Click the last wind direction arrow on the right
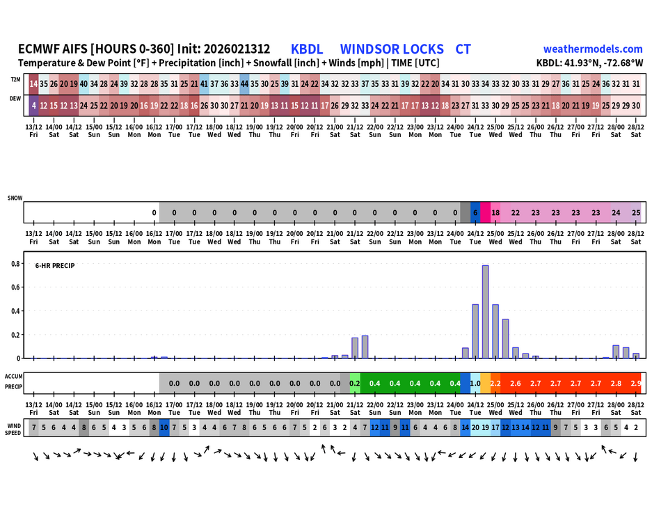Image resolution: width=652 pixels, height=522 pixels. tap(635, 457)
